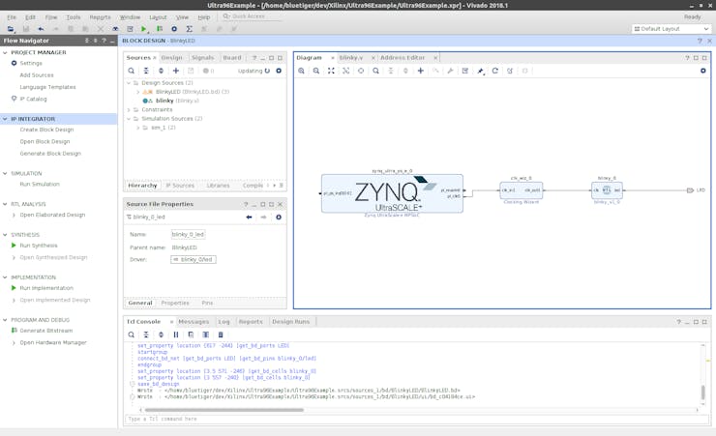This screenshot has height=436, width=716.
Task: Click the Name field blinky_0_led
Action: pyautogui.click(x=188, y=234)
